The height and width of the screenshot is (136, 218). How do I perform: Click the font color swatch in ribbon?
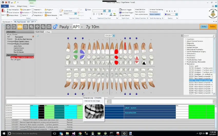tap(111, 14)
